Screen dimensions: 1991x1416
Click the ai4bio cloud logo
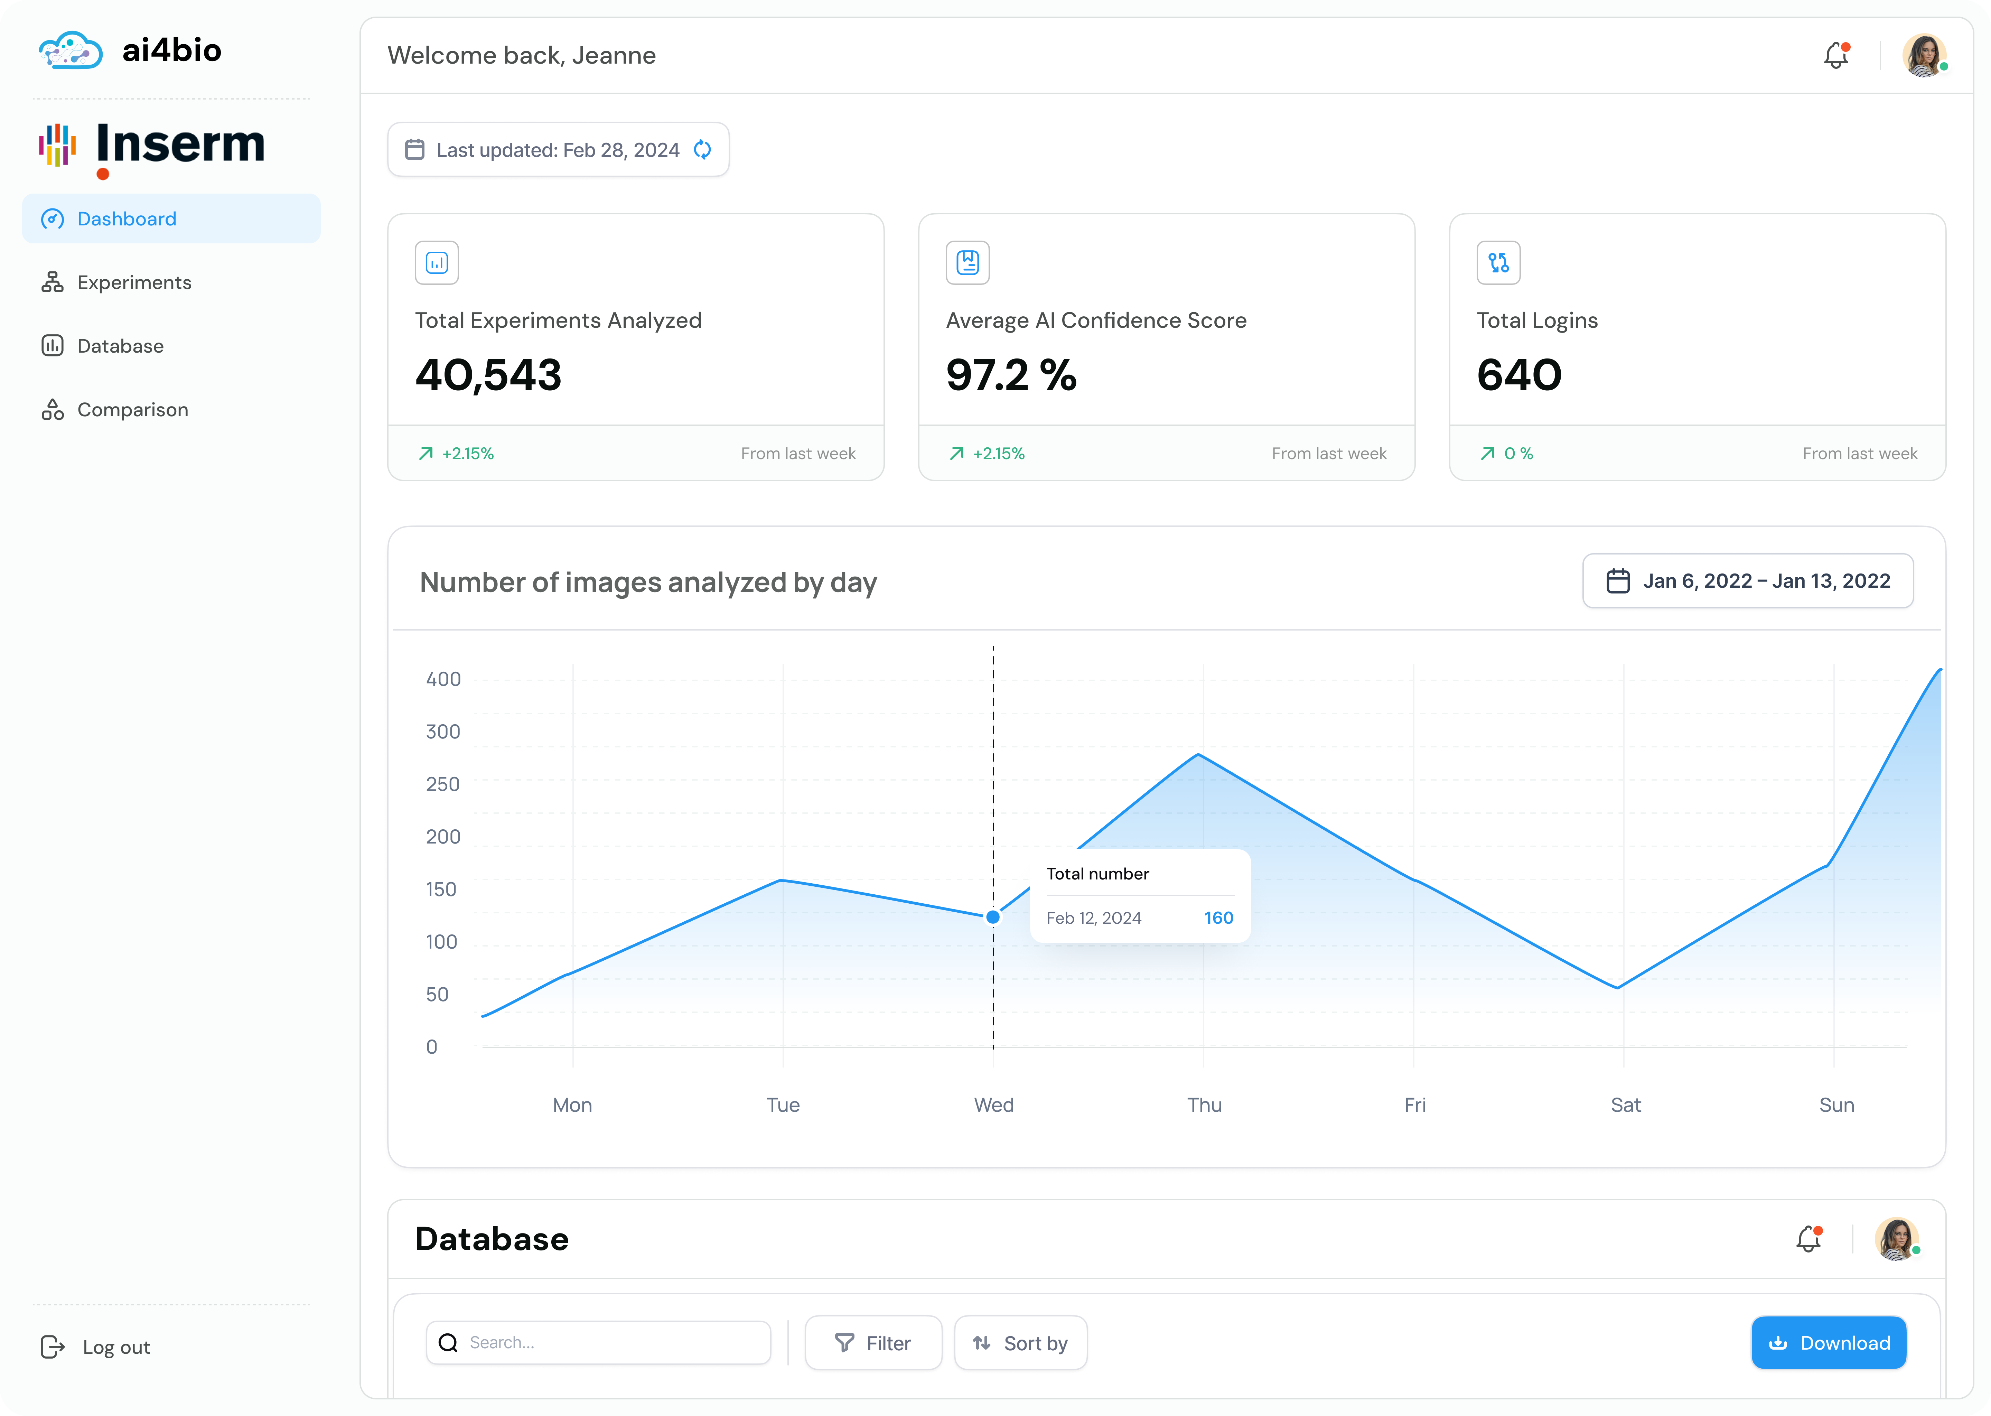tap(71, 50)
